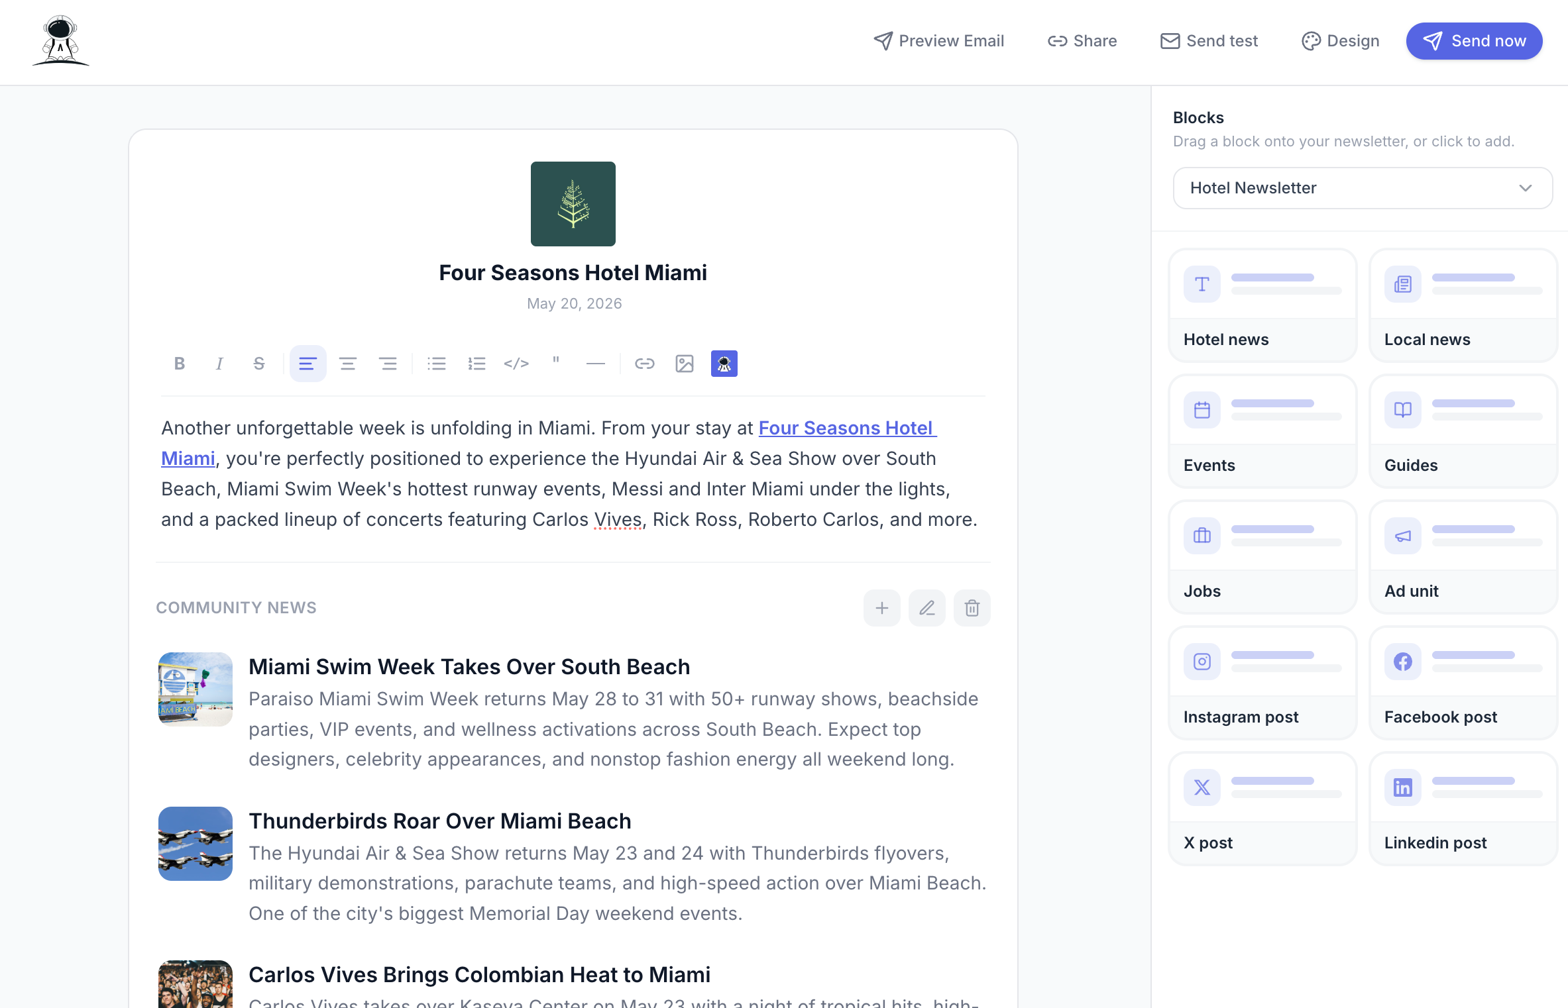Click the Carlos Vives crowd thumbnail
Viewport: 1568px width, 1008px height.
pos(196,984)
